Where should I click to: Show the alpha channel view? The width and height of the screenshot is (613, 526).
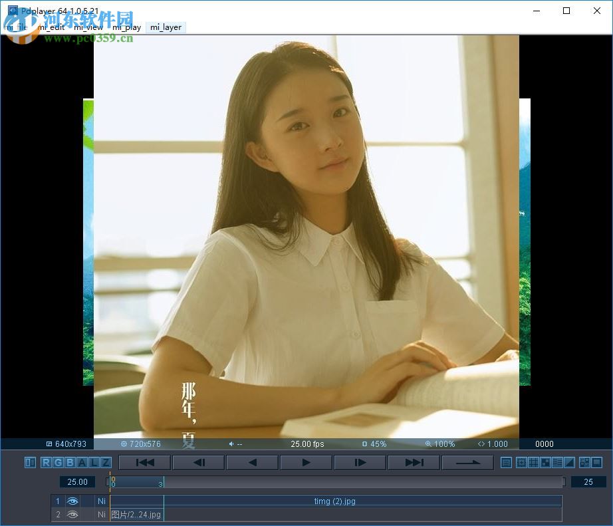click(x=83, y=462)
